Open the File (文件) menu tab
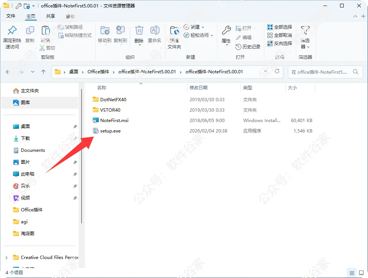The width and height of the screenshot is (368, 278). (x=11, y=16)
